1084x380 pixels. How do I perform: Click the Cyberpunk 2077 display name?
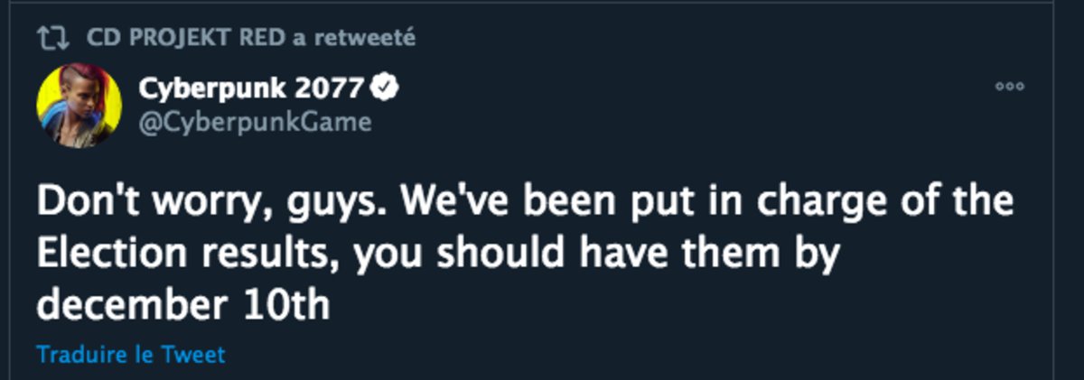251,88
